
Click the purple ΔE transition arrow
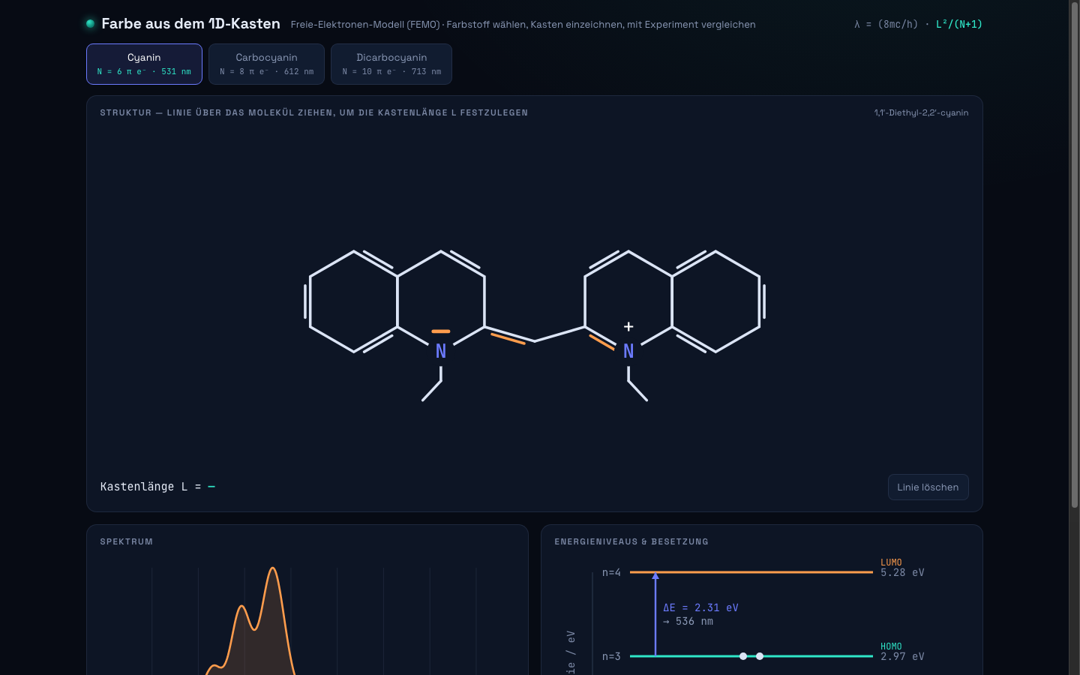pyautogui.click(x=655, y=614)
